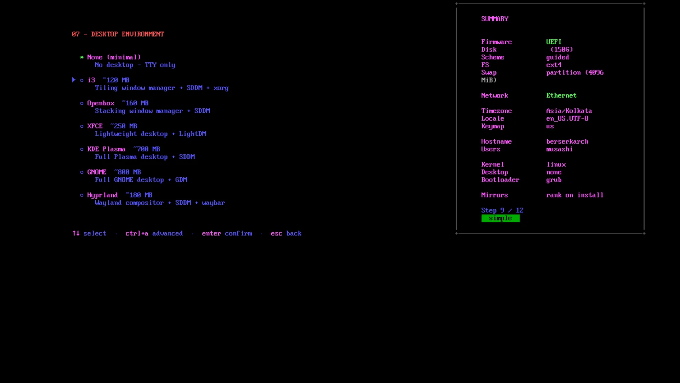Click the 'Hostname' label in summary

(x=497, y=142)
